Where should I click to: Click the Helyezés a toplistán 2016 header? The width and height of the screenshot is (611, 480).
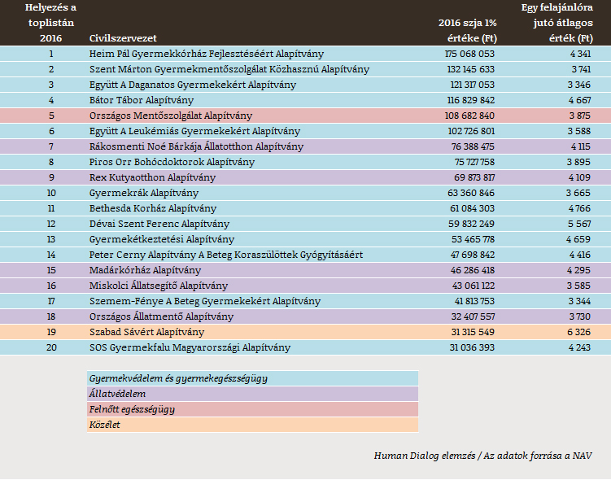[x=50, y=23]
